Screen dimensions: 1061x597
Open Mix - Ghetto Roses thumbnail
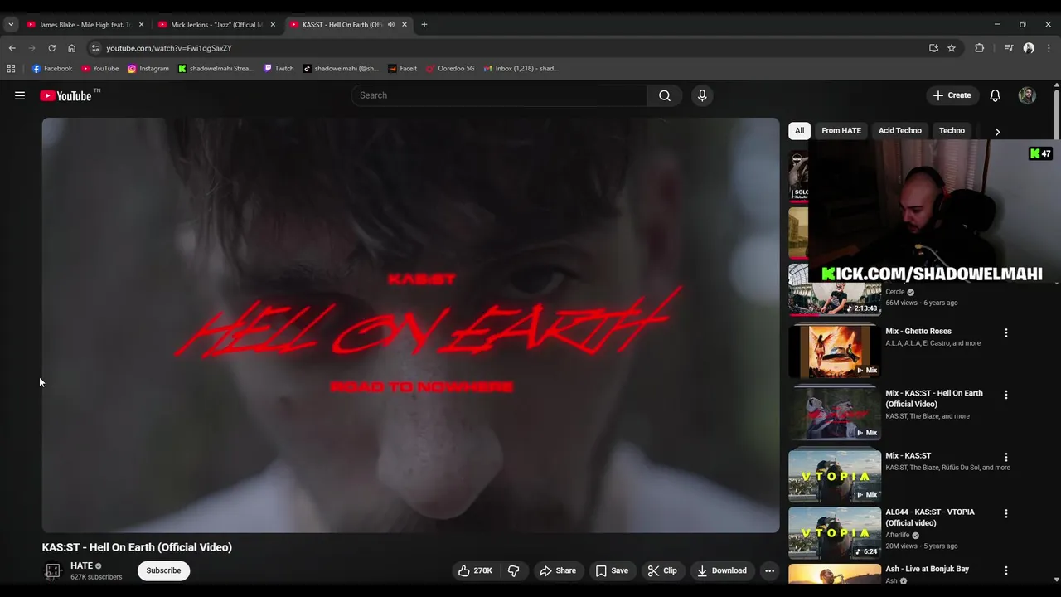point(835,351)
